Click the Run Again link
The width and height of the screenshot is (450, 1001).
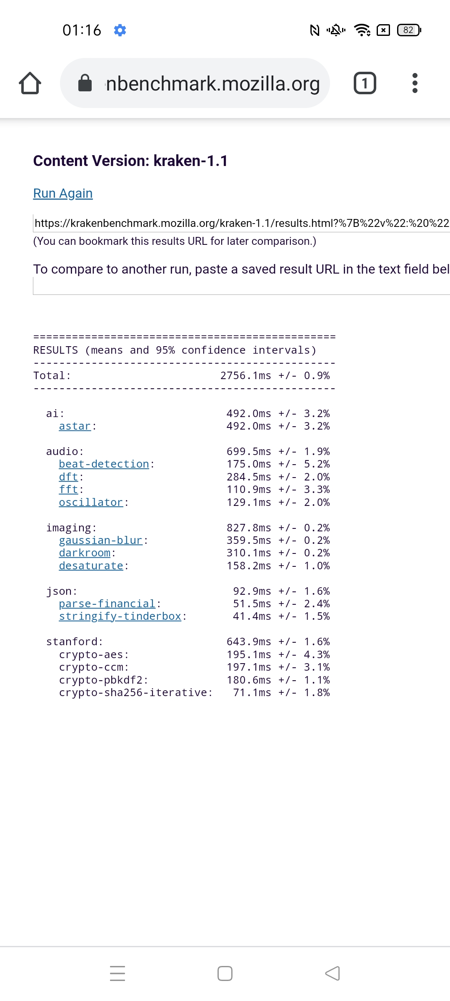(63, 194)
